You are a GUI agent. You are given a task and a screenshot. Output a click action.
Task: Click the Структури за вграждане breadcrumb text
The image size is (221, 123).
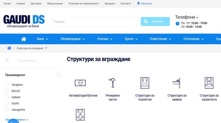(x=30, y=48)
